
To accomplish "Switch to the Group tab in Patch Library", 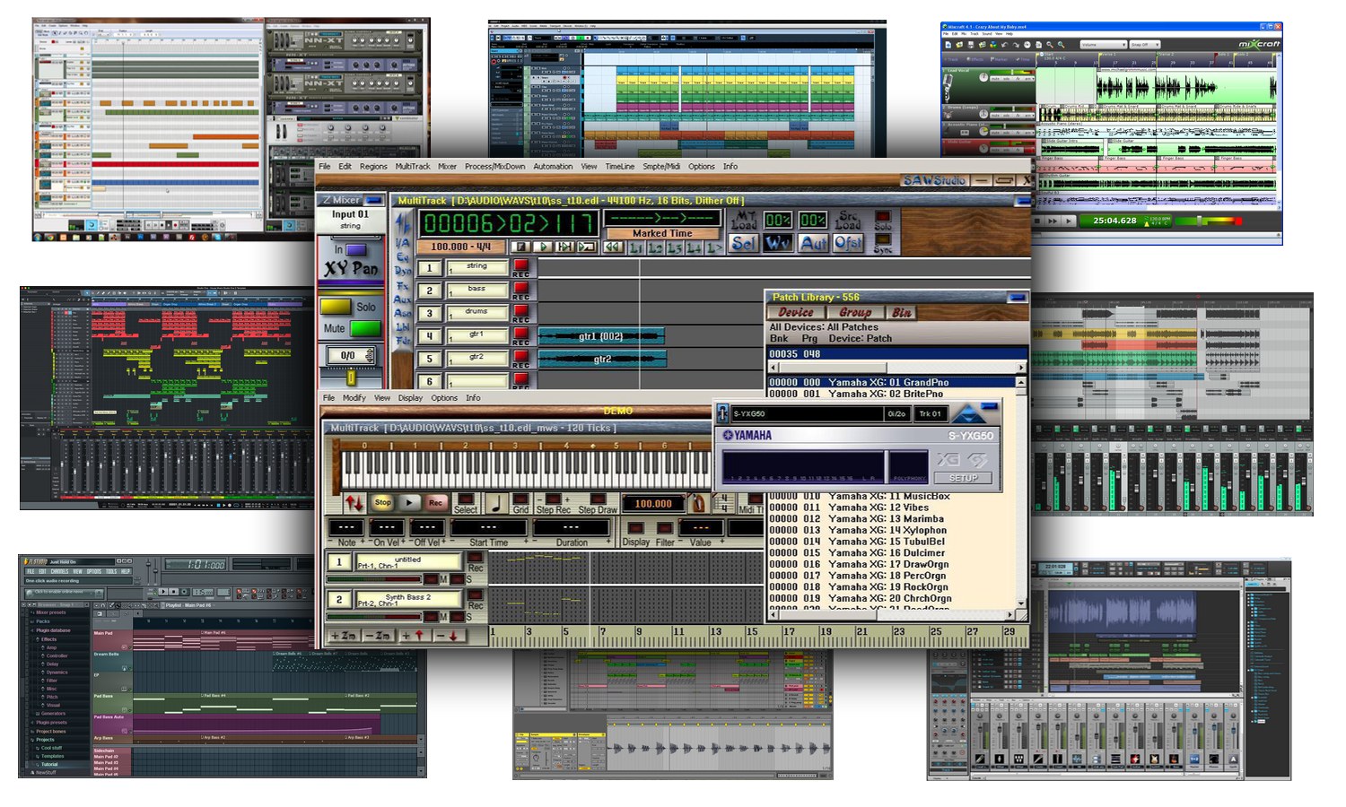I will tap(855, 312).
